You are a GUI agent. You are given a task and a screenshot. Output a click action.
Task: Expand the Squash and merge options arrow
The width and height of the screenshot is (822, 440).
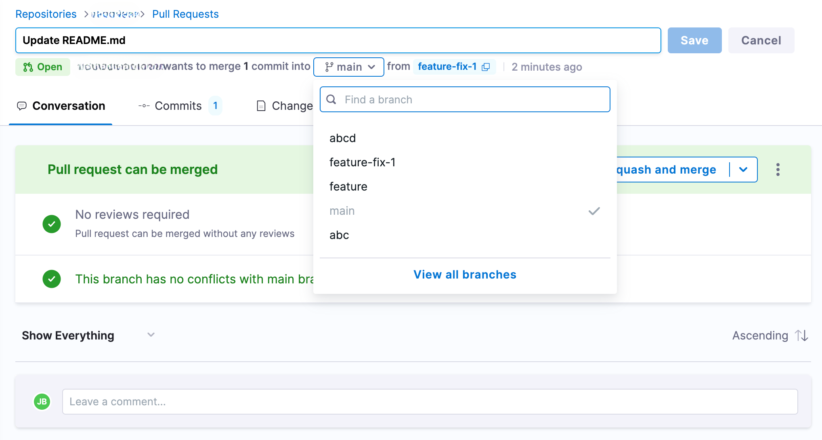[743, 170]
